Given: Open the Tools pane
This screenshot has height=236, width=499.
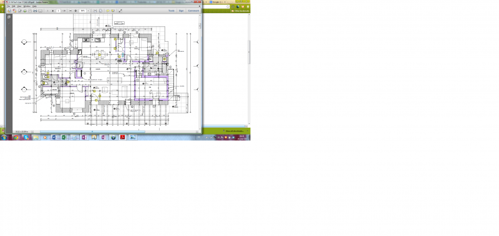Looking at the screenshot, I should tap(171, 11).
